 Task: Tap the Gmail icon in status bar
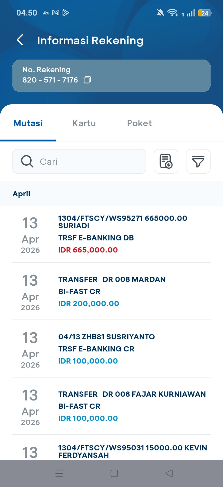[x=56, y=13]
